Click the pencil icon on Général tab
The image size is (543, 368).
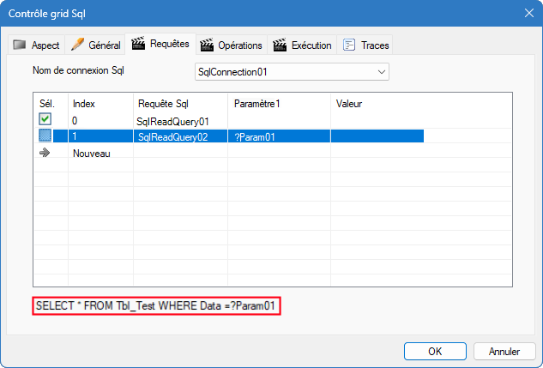(x=77, y=45)
